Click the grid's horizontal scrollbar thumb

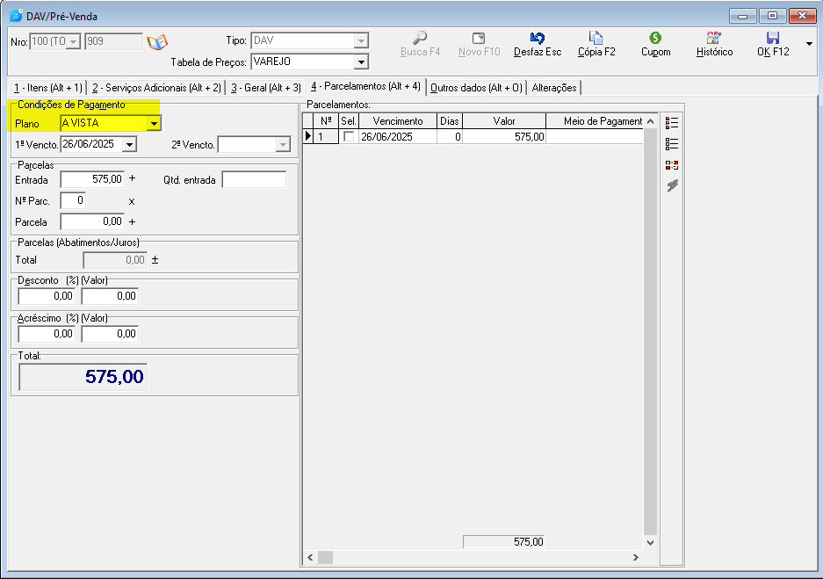[325, 558]
